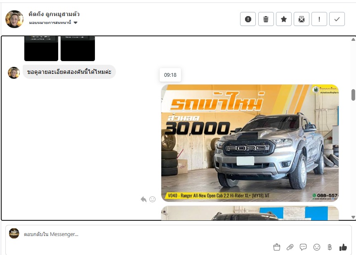Image resolution: width=356 pixels, height=255 pixels.
Task: Click the Baht payment request icon
Action: click(330, 247)
